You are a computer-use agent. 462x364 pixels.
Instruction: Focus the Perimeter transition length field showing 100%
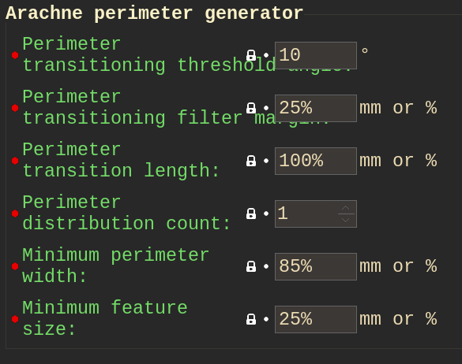click(316, 162)
